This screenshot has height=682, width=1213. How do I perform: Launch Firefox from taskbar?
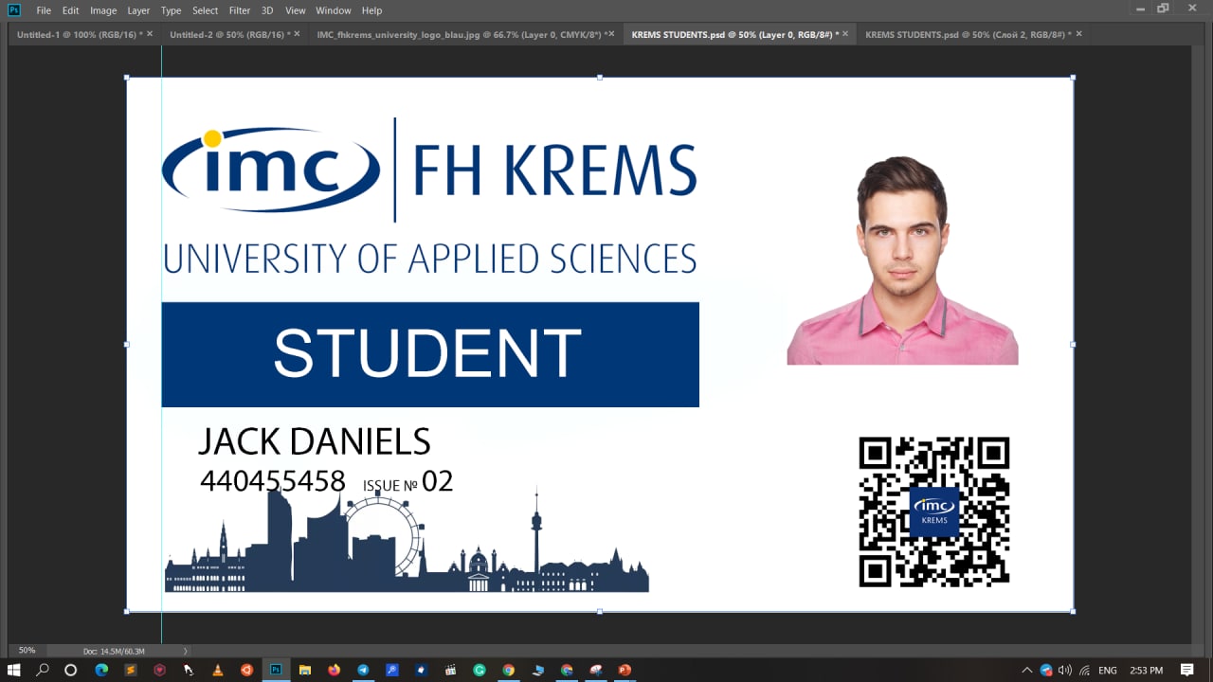(x=334, y=670)
